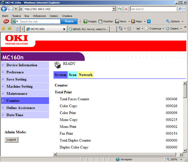Open a new blank tab
188x162 pixels.
pyautogui.click(x=113, y=29)
